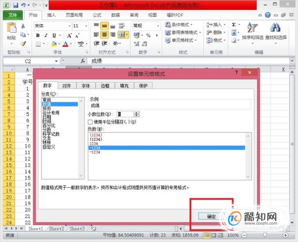Switch to the Fill tab in dialog
The image size is (298, 242).
124,86
